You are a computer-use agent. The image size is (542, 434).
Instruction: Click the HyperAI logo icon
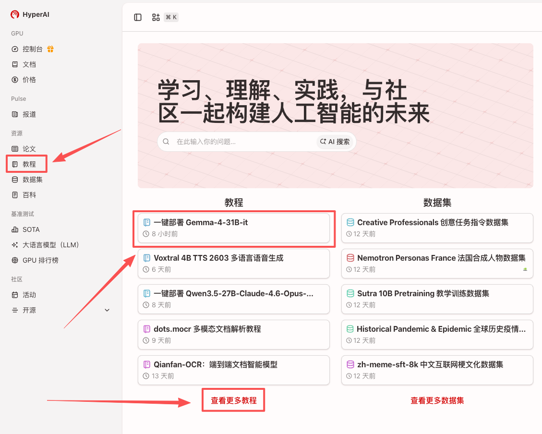[15, 14]
